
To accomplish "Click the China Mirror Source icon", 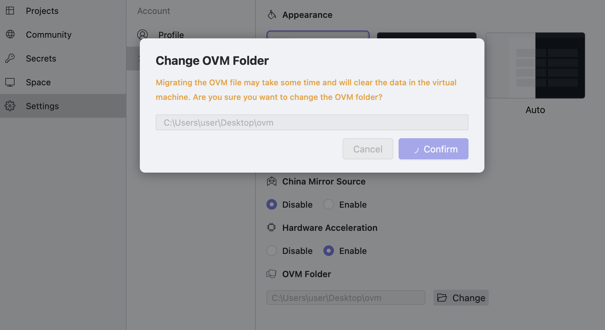I will pyautogui.click(x=272, y=181).
